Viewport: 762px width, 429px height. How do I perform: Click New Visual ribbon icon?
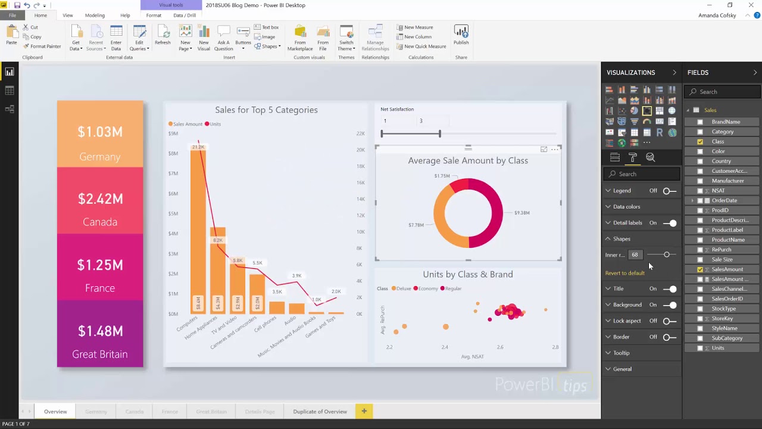pos(204,38)
